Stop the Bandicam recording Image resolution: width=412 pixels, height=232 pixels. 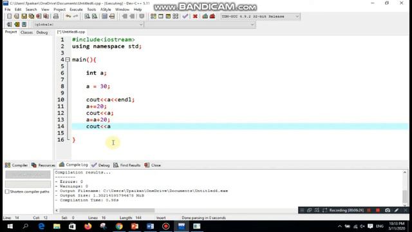(378, 210)
